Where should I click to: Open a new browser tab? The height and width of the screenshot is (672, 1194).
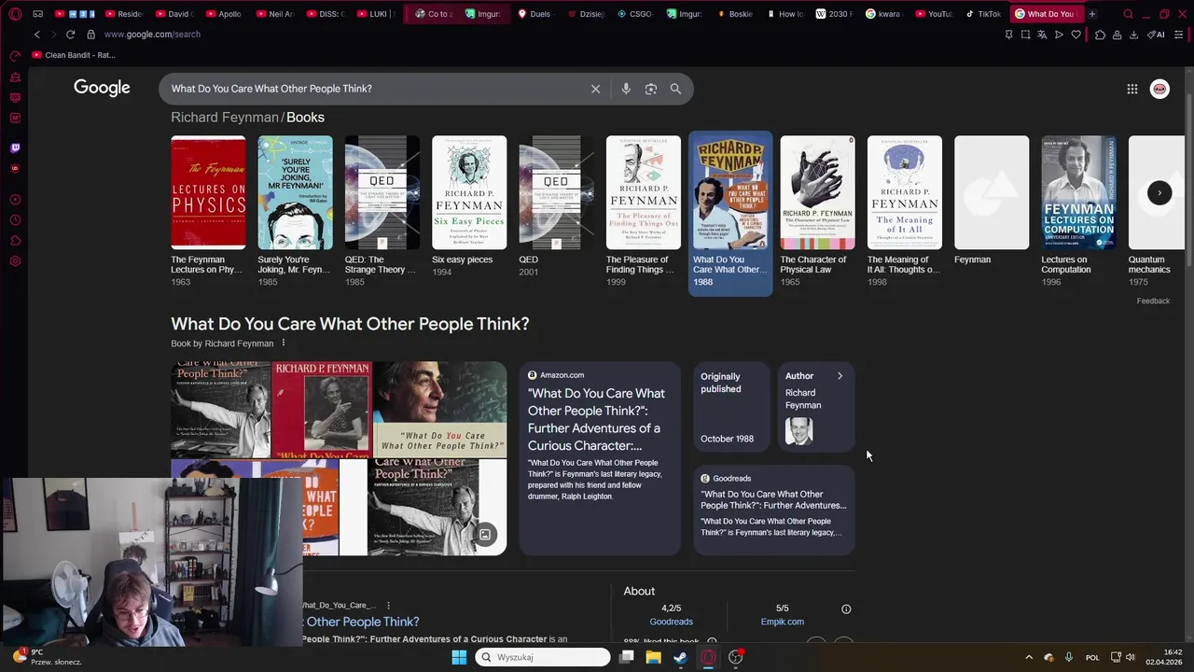(1091, 14)
